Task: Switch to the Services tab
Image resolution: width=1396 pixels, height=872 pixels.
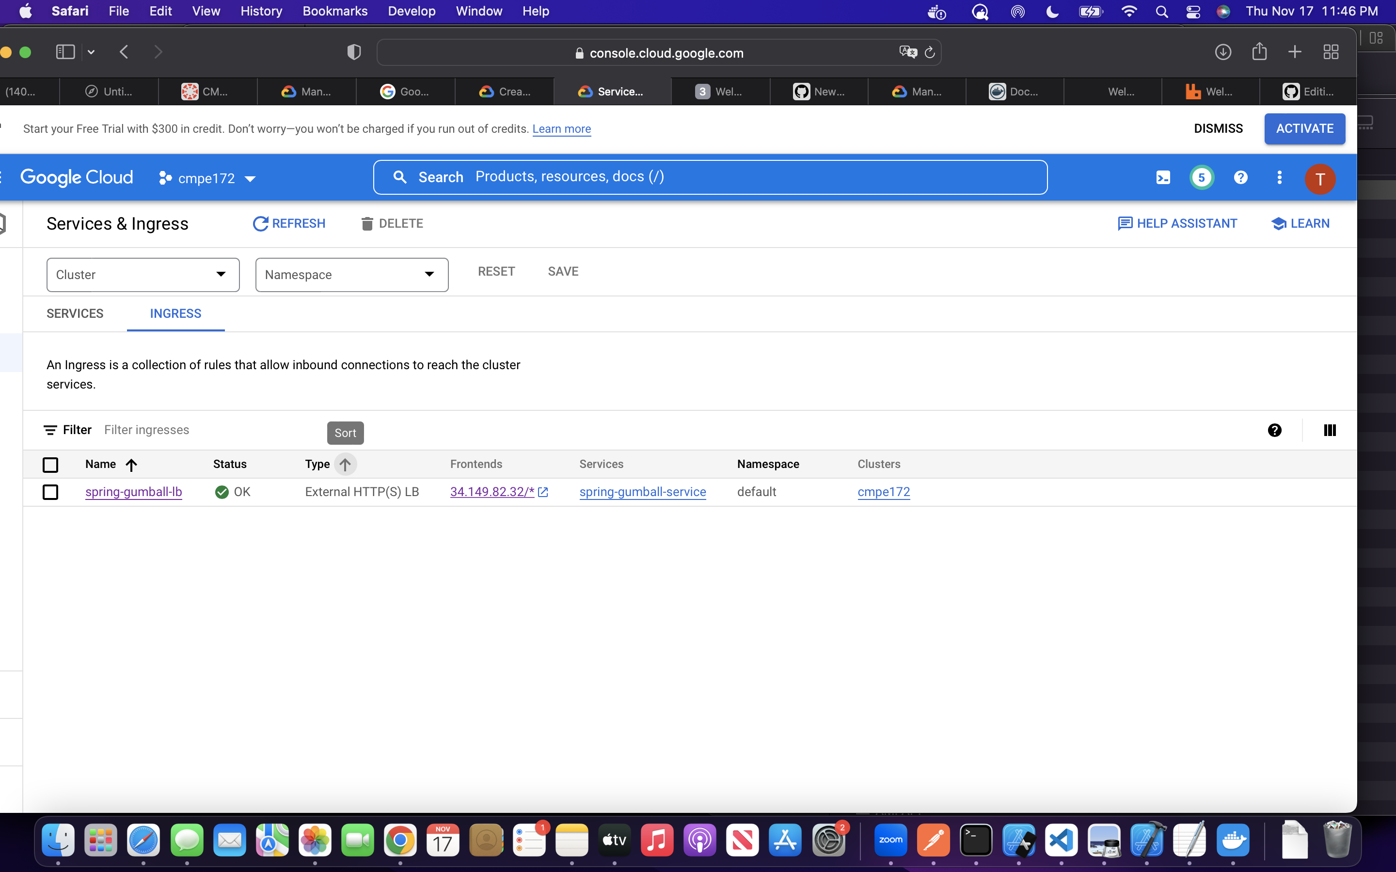Action: [x=75, y=314]
